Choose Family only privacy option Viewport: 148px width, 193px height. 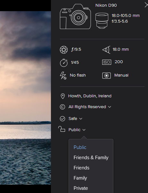80,178
